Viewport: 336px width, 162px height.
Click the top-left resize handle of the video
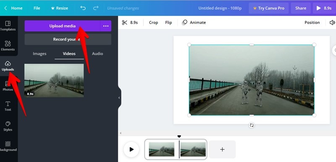[189, 45]
